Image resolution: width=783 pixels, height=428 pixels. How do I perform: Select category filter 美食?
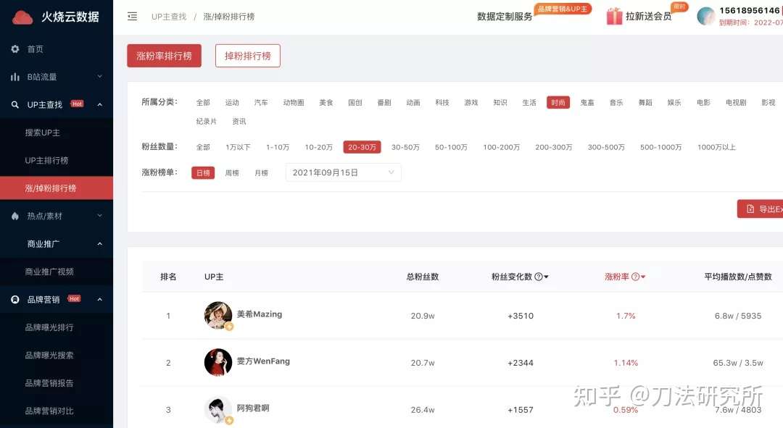point(326,102)
